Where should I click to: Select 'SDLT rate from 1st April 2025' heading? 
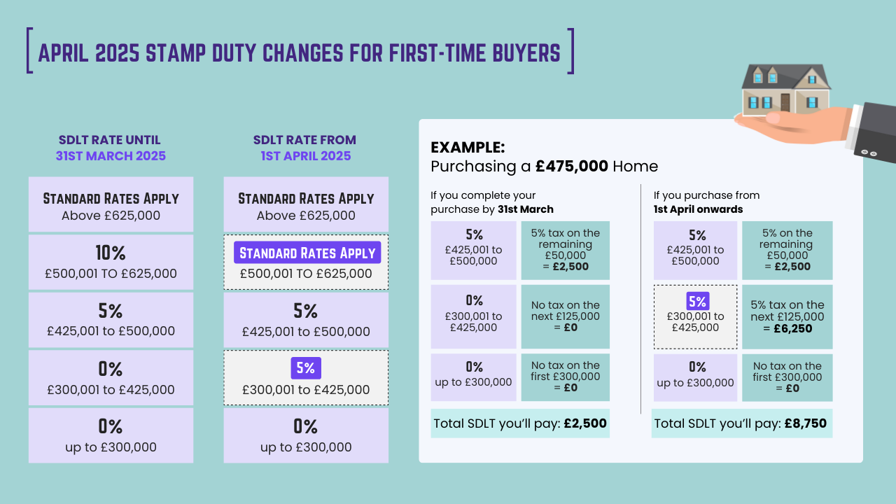pyautogui.click(x=305, y=148)
